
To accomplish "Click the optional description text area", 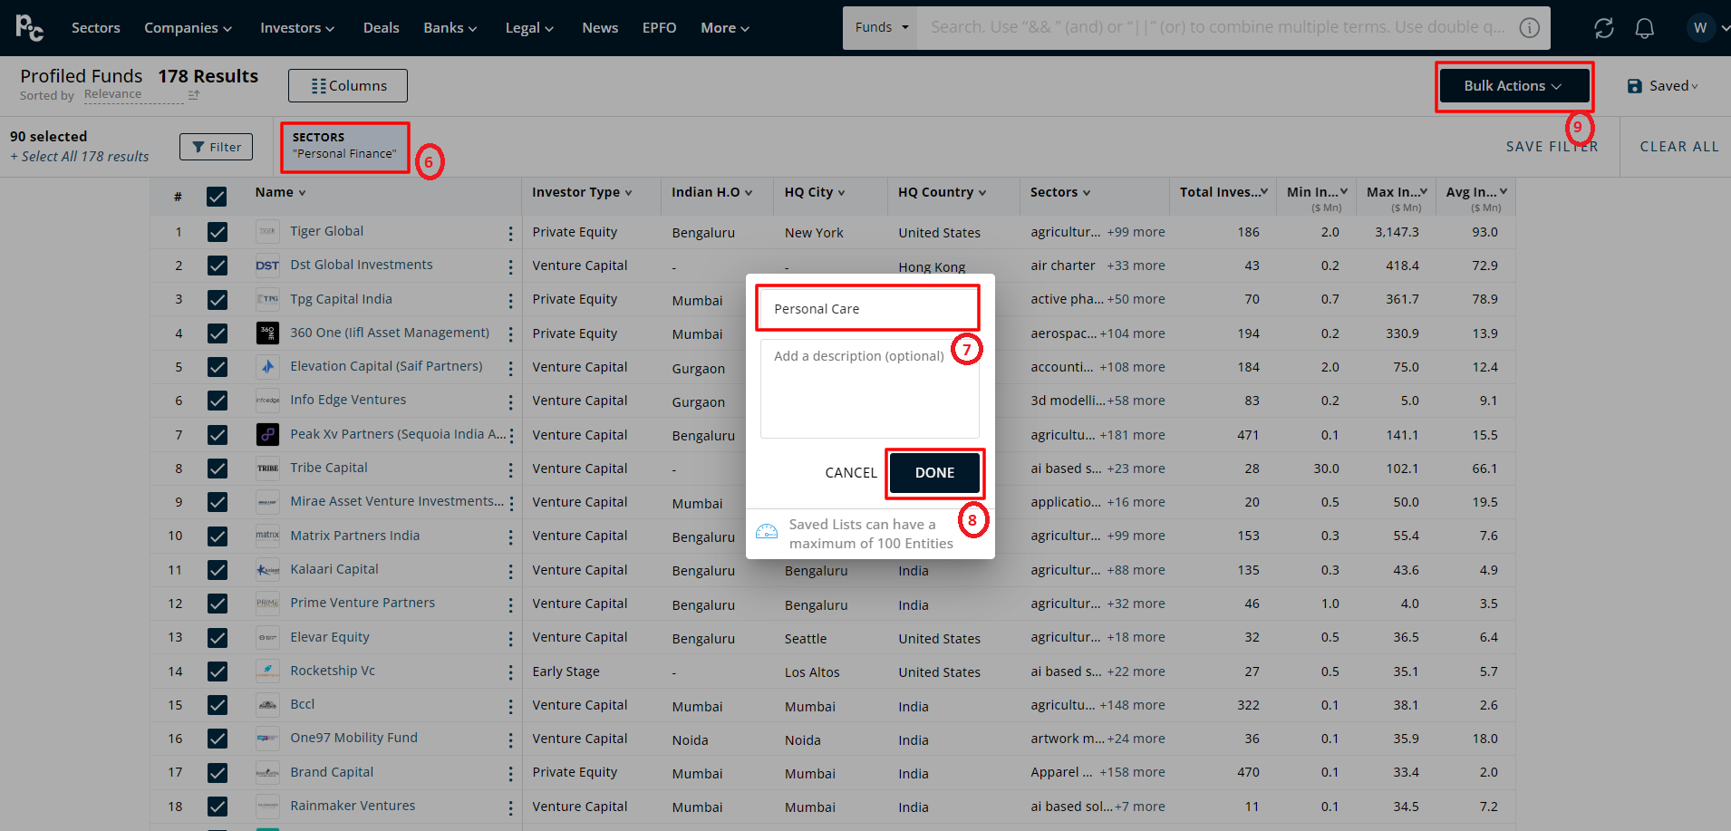I will 869,389.
